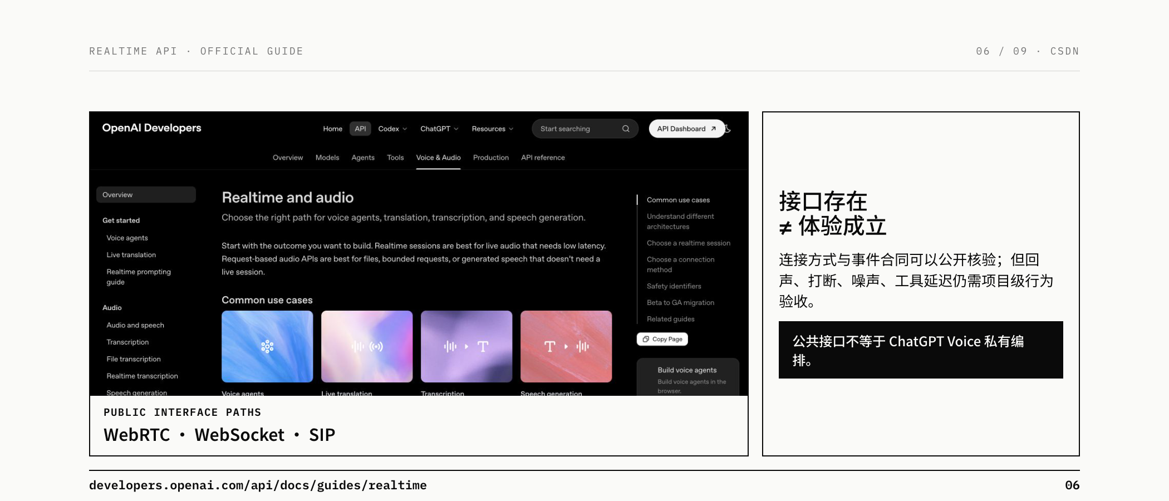Open Voice agents card thumbnail
The height and width of the screenshot is (501, 1169).
coord(267,346)
